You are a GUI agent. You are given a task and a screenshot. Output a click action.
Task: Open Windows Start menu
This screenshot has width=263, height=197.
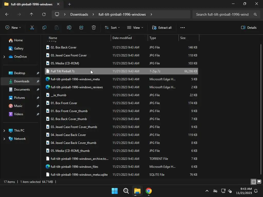coord(115,191)
